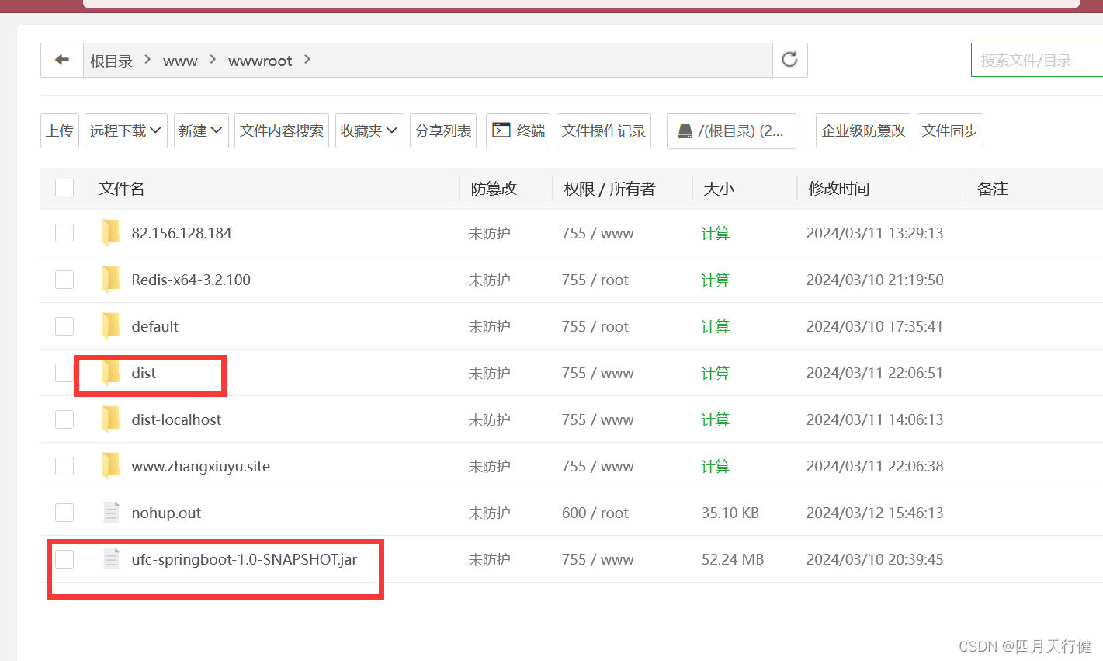Click the back arrow in path bar

62,60
